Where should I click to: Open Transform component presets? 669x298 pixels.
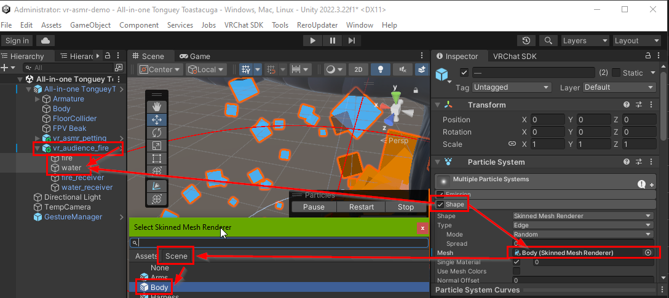639,105
